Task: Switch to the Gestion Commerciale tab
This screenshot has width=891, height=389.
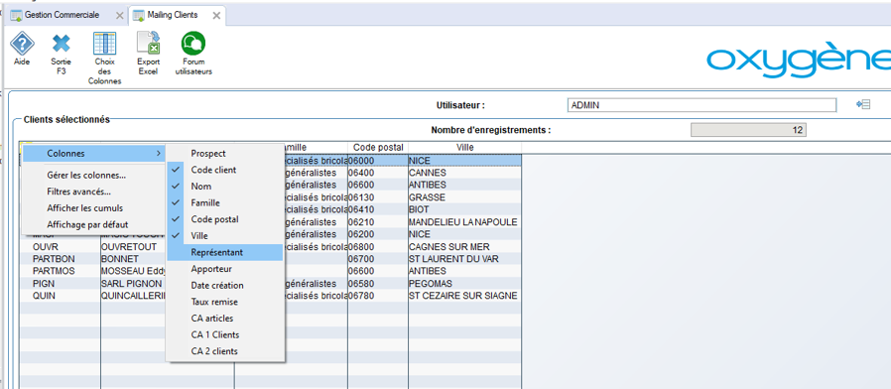Action: 62,15
